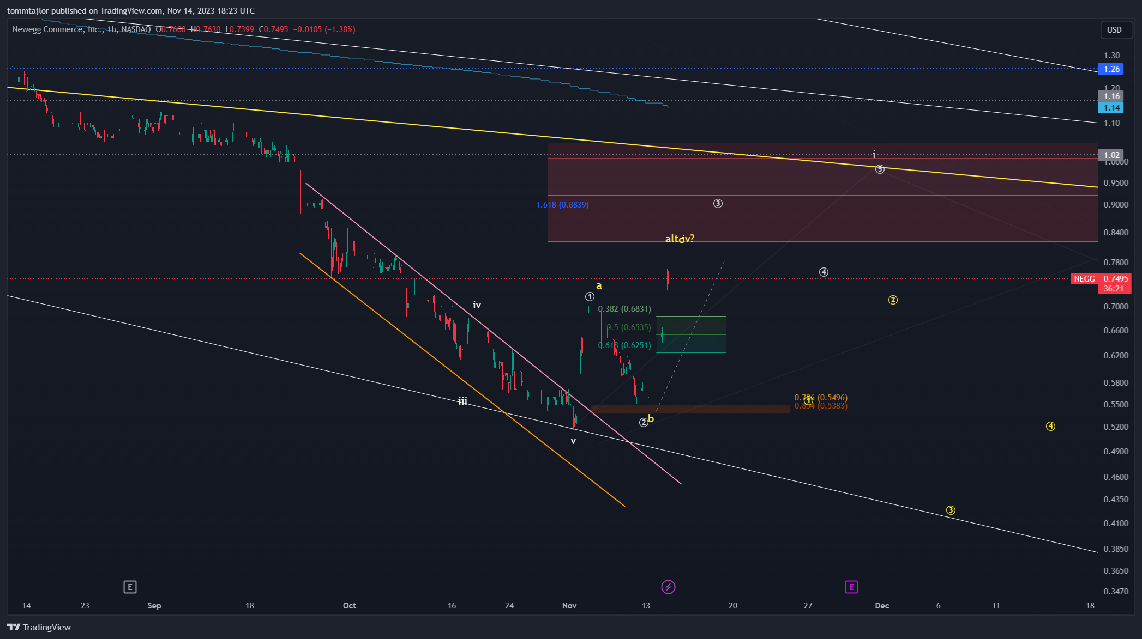Click the 1.30 price axis tick
The height and width of the screenshot is (639, 1142).
1111,56
